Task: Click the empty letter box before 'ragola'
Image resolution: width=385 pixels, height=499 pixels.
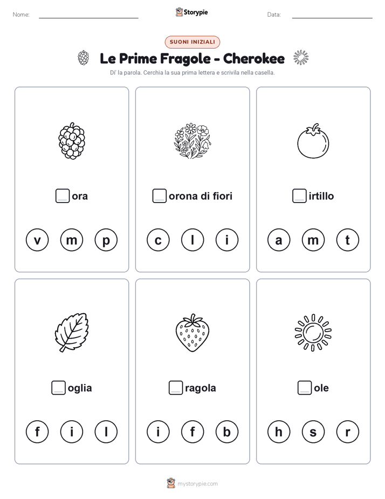Action: [x=176, y=388]
